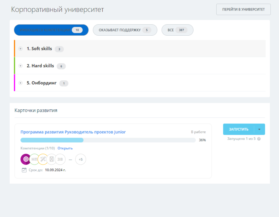Open the dropdown arrow next to ЗАПУСТИТЬ
The width and height of the screenshot is (279, 217).
click(259, 129)
